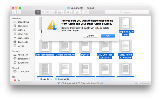Click the Fujitsu Forum 2016 Notes label
Screen dimensions: 161x100
[x=125, y=56]
